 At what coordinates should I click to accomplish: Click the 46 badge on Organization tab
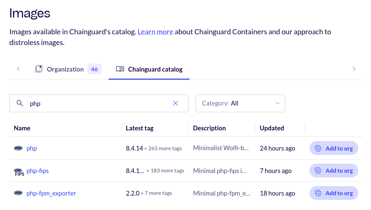(94, 69)
